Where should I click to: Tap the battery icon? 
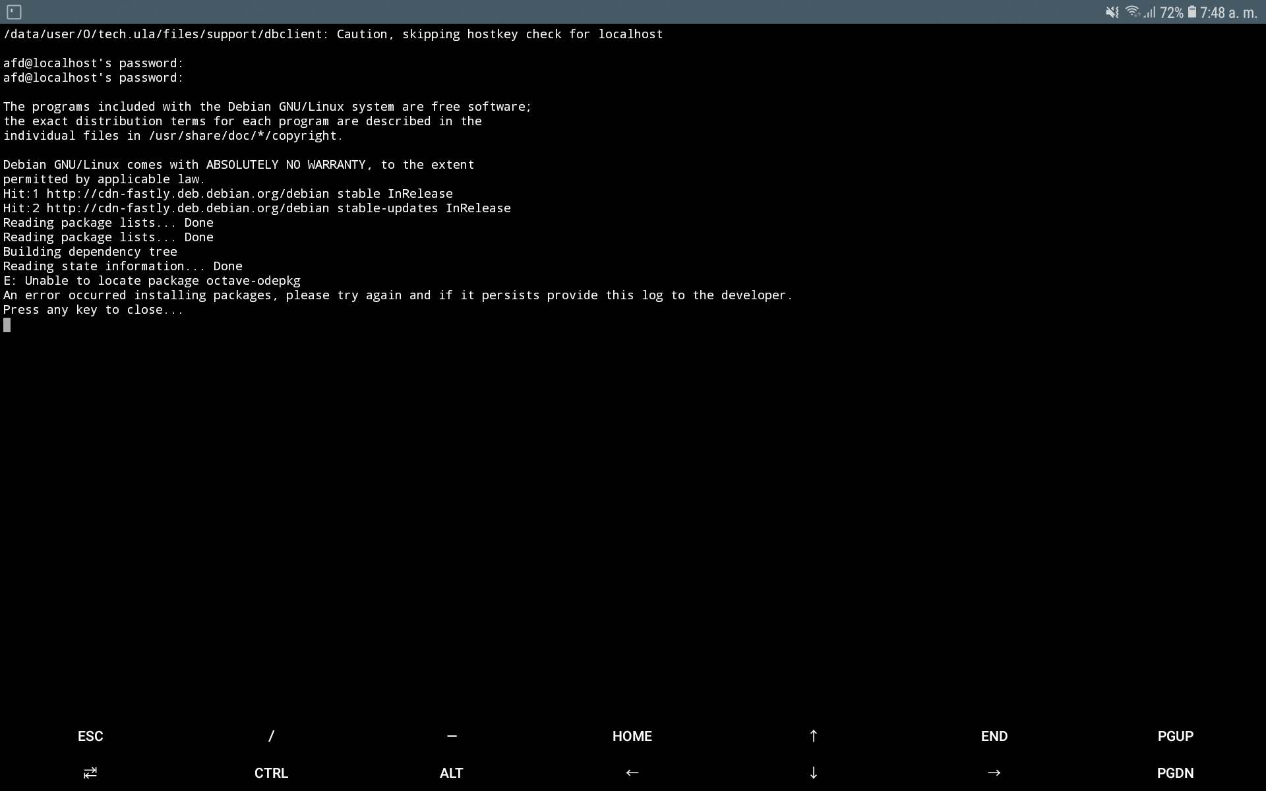point(1191,12)
